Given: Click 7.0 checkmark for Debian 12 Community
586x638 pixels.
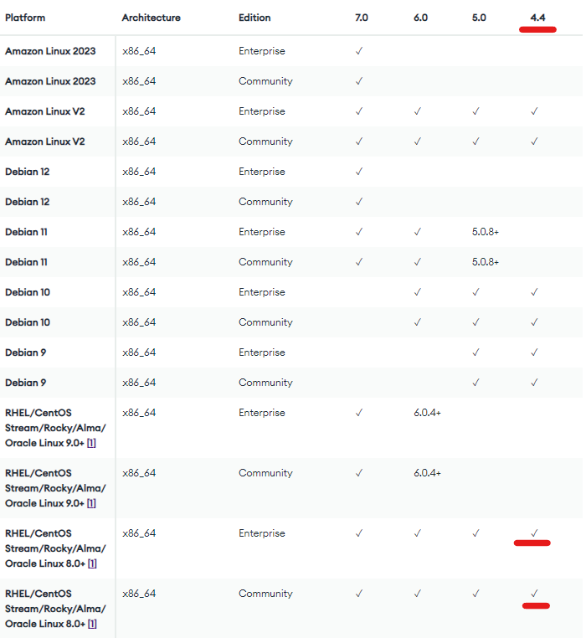Looking at the screenshot, I should tap(359, 202).
